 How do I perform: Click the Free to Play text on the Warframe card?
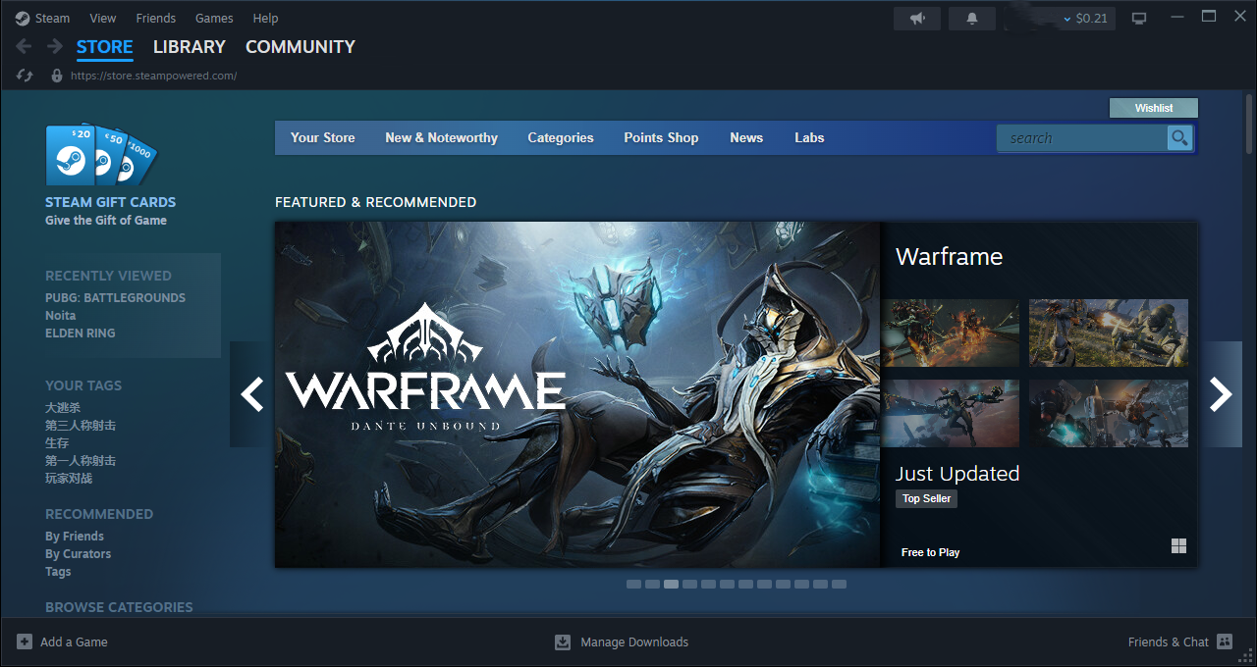[931, 552]
